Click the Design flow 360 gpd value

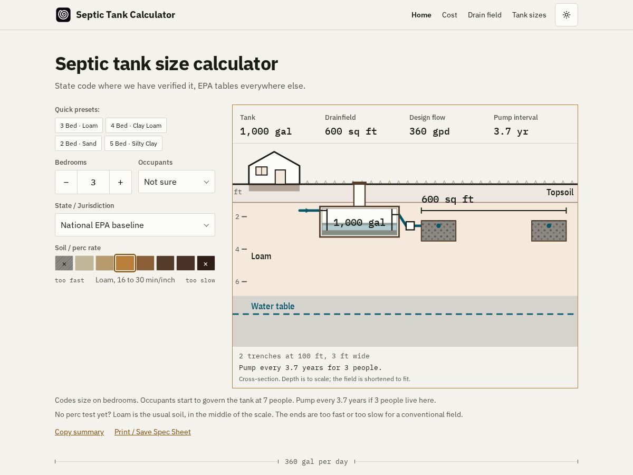[x=429, y=131]
